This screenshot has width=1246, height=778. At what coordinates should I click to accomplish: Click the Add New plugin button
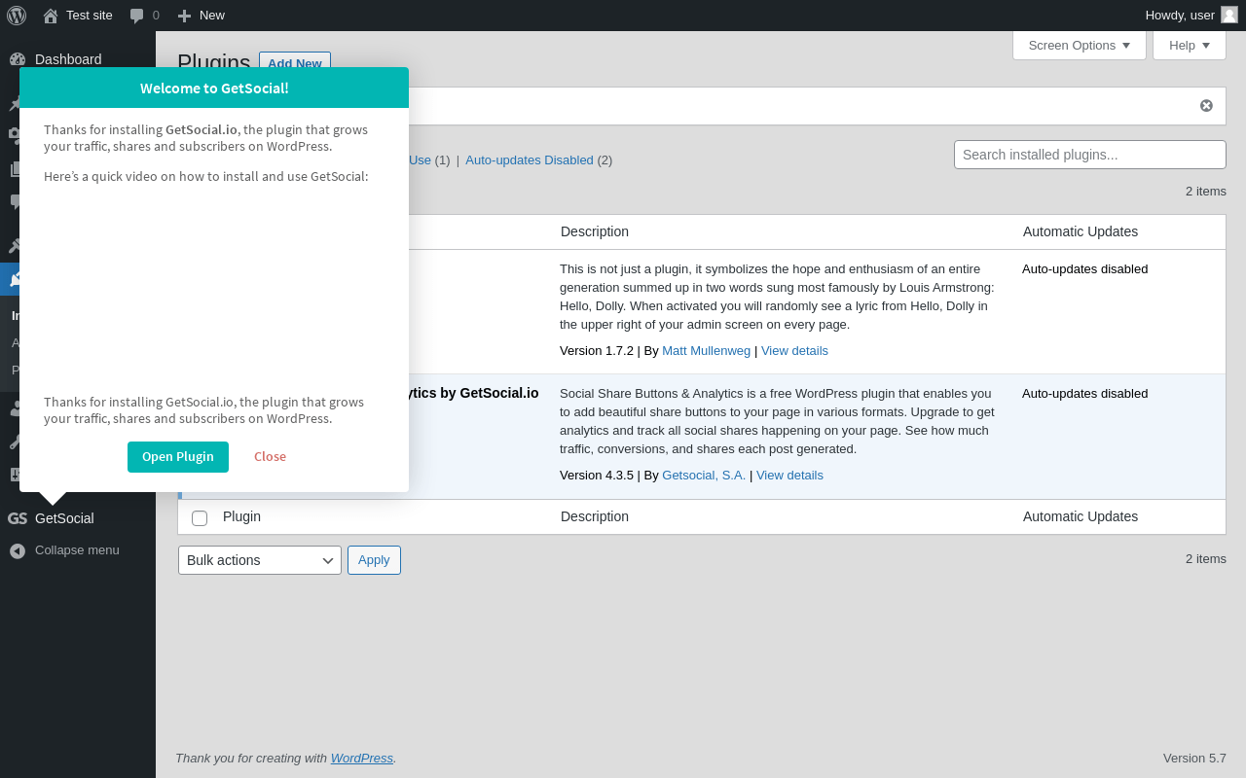click(295, 63)
